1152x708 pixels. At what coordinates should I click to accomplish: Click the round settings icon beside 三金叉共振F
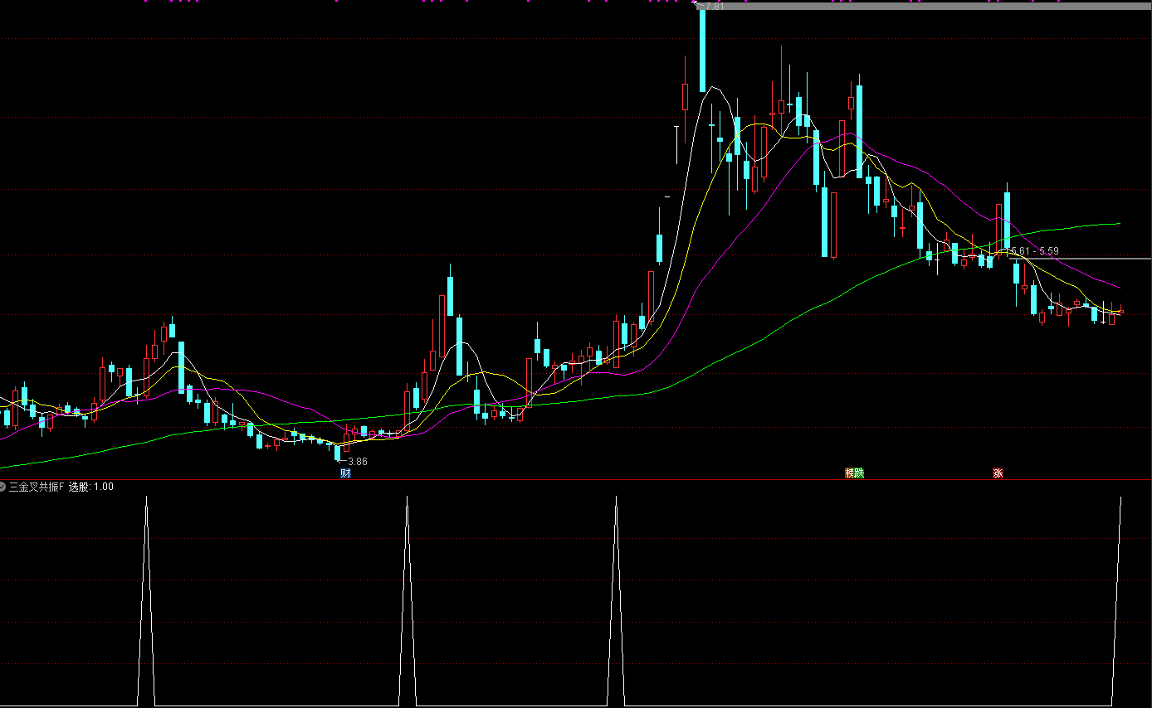pyautogui.click(x=2, y=487)
